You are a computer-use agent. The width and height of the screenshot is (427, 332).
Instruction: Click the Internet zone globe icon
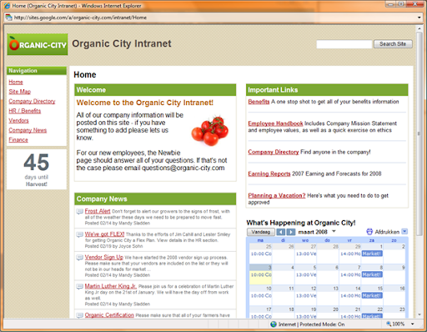pyautogui.click(x=274, y=324)
